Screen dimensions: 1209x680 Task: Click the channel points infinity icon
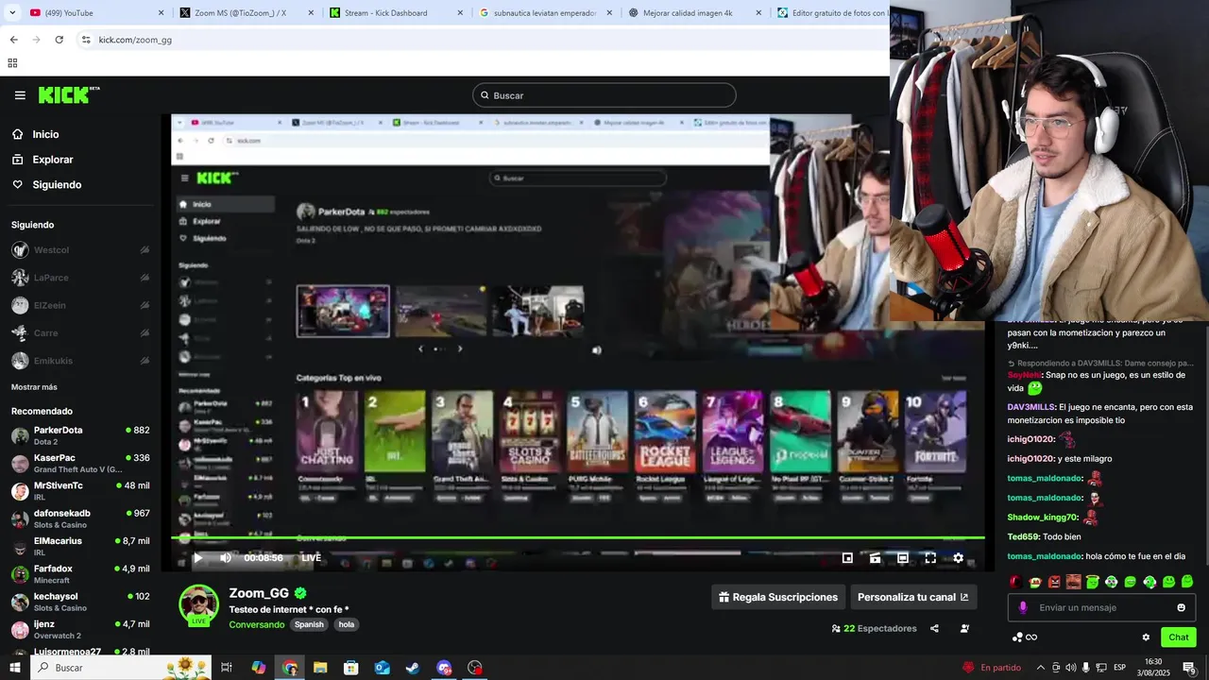click(x=1025, y=637)
